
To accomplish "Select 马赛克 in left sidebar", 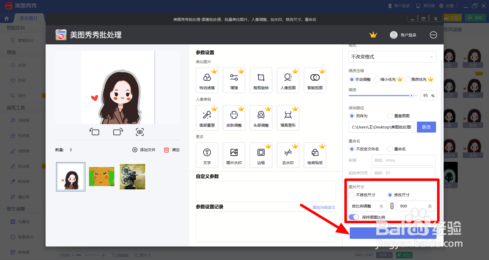I will click(x=20, y=222).
